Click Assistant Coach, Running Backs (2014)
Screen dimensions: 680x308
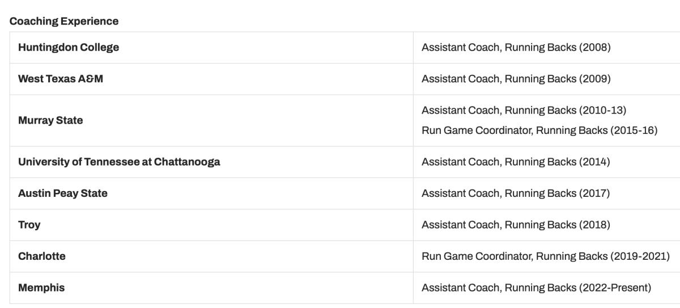(x=516, y=162)
